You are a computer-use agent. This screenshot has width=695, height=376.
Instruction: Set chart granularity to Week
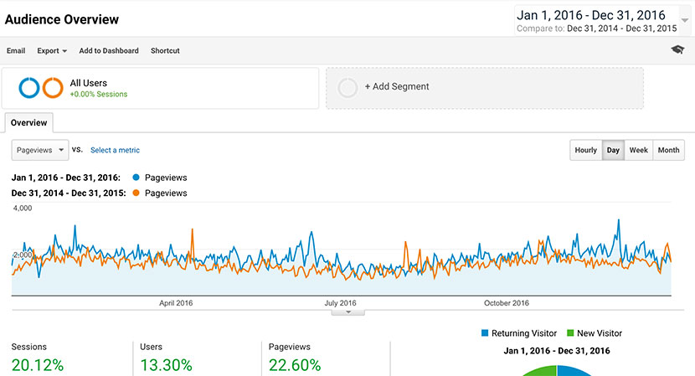(638, 150)
